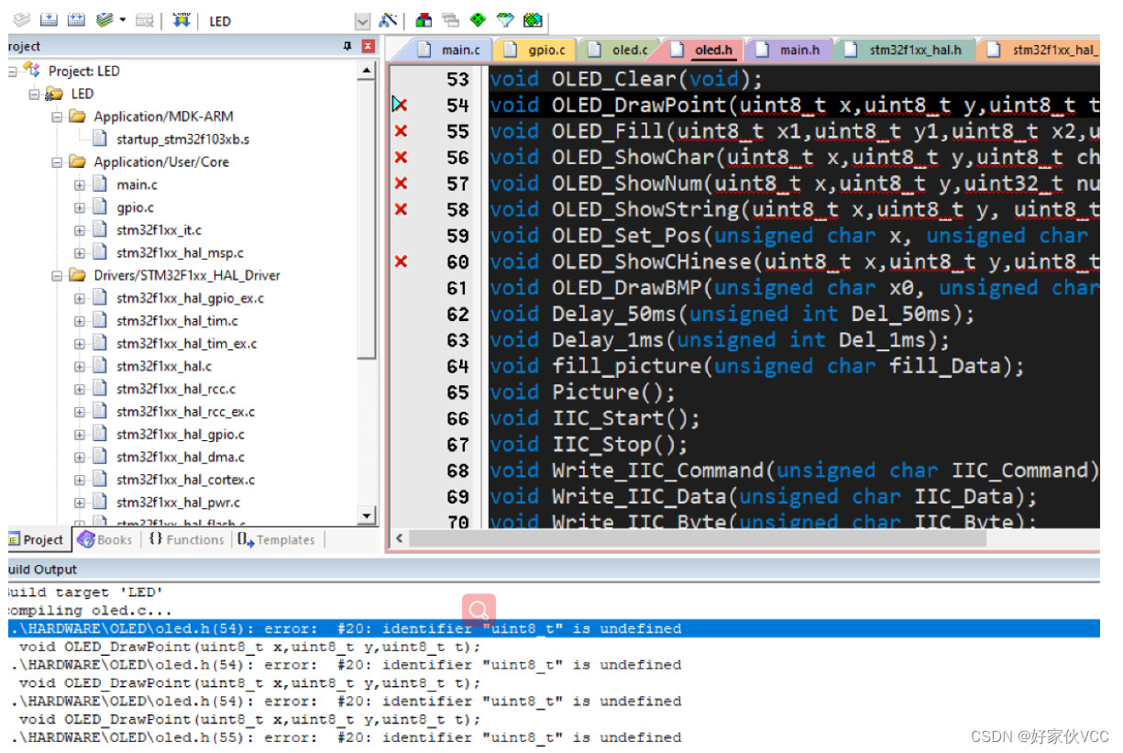Image resolution: width=1123 pixels, height=753 pixels.
Task: Open the Templates tab at panel bottom
Action: [x=277, y=539]
